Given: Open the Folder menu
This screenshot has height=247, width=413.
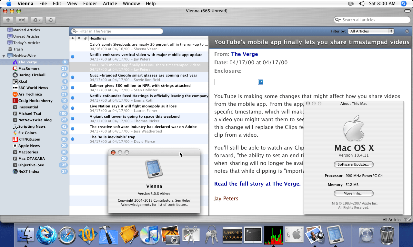Looking at the screenshot, I should pyautogui.click(x=90, y=4).
